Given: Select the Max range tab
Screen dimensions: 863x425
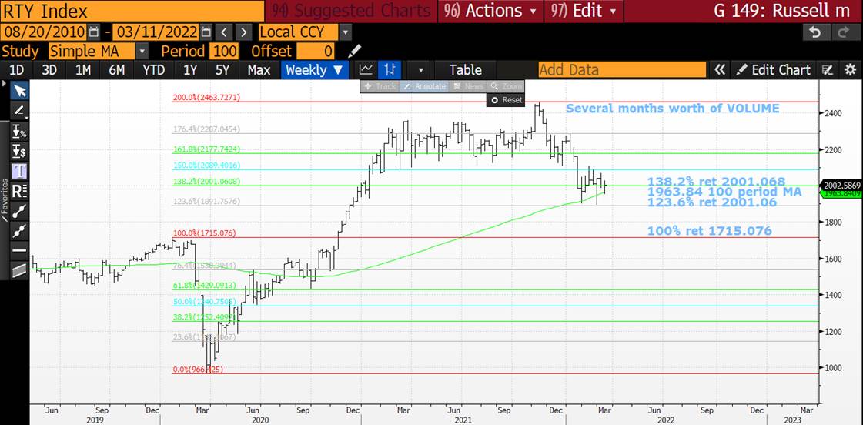Looking at the screenshot, I should [x=259, y=70].
